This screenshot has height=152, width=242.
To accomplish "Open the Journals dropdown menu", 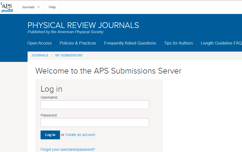I will coord(28,7).
